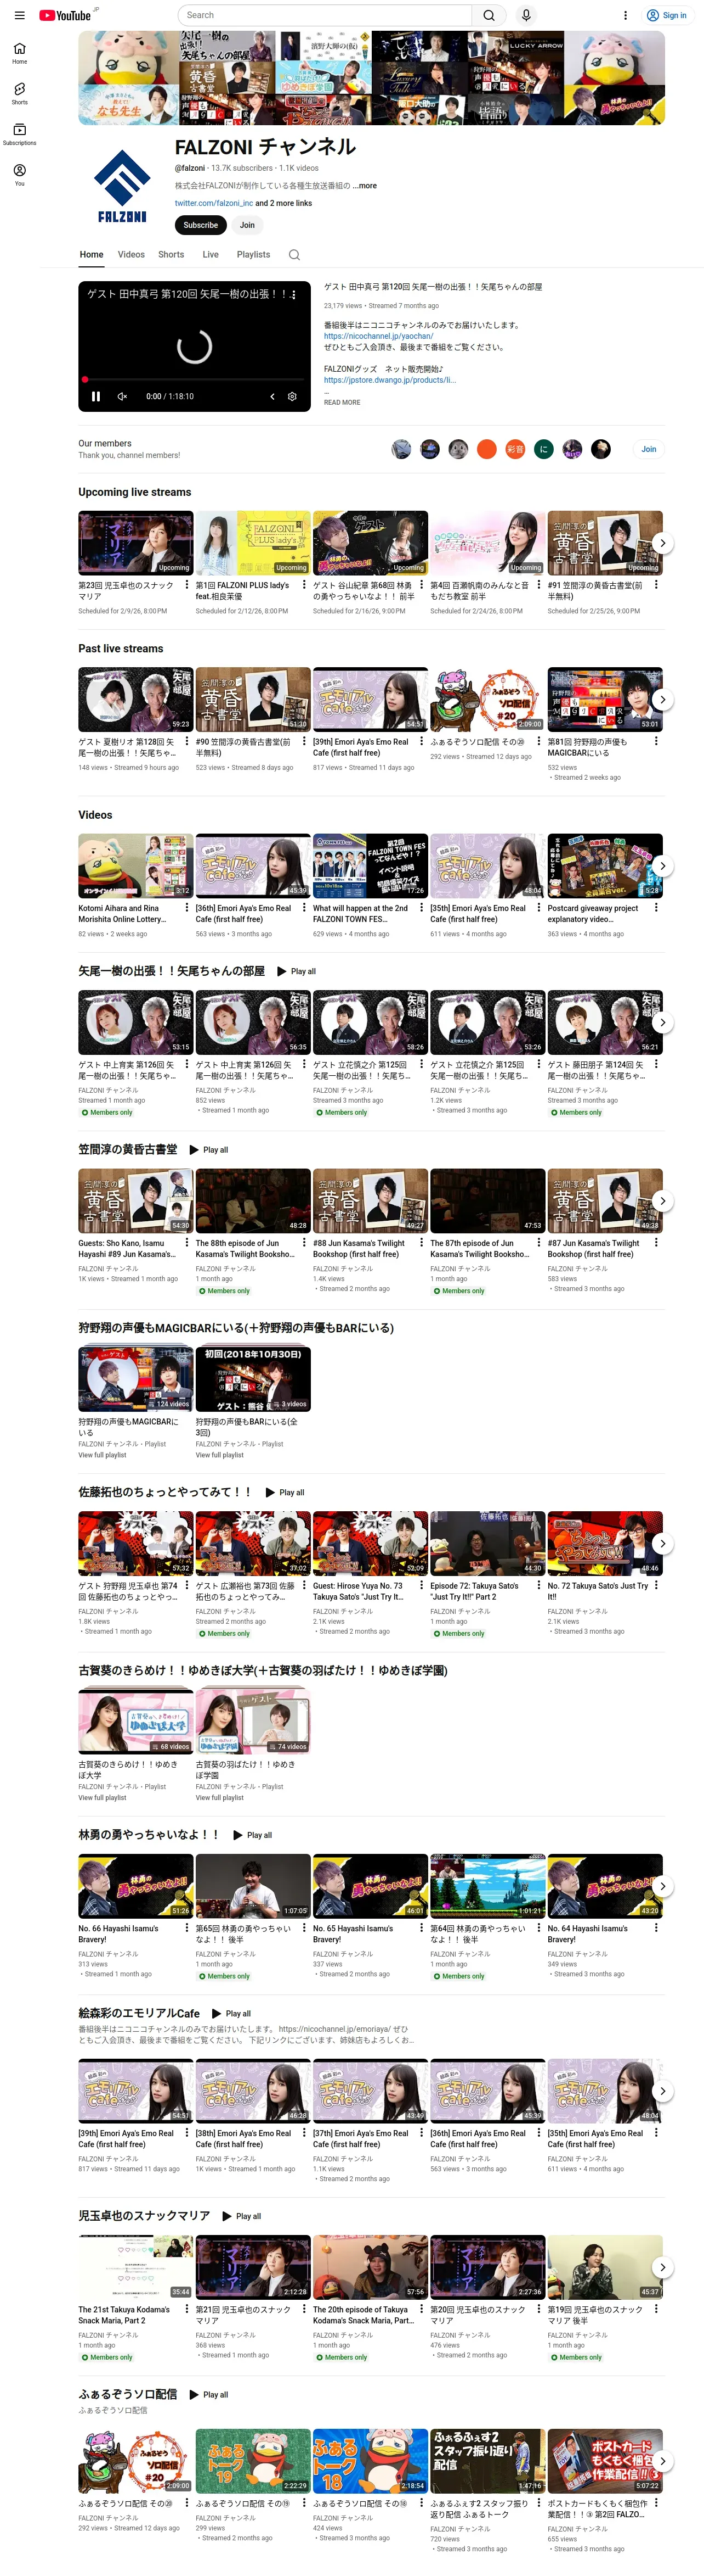Pause the featured video player

click(x=96, y=396)
